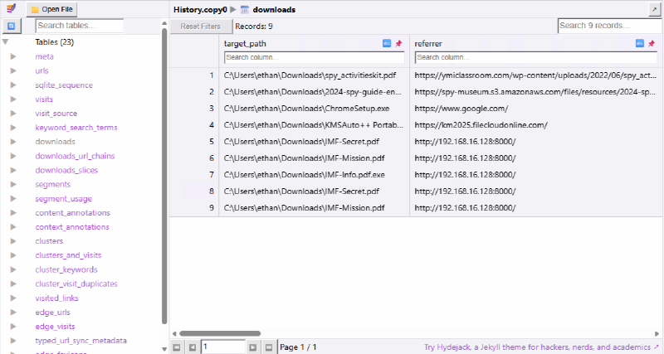Pin the referrer column
This screenshot has height=354, width=664.
(652, 43)
